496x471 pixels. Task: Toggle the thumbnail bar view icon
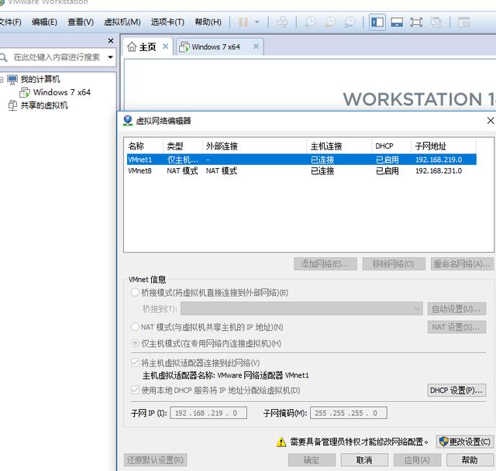397,22
